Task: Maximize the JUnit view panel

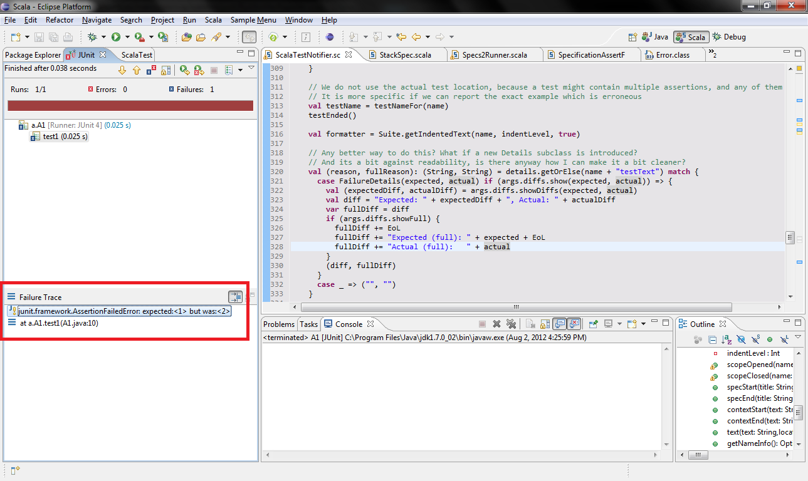Action: pos(251,54)
